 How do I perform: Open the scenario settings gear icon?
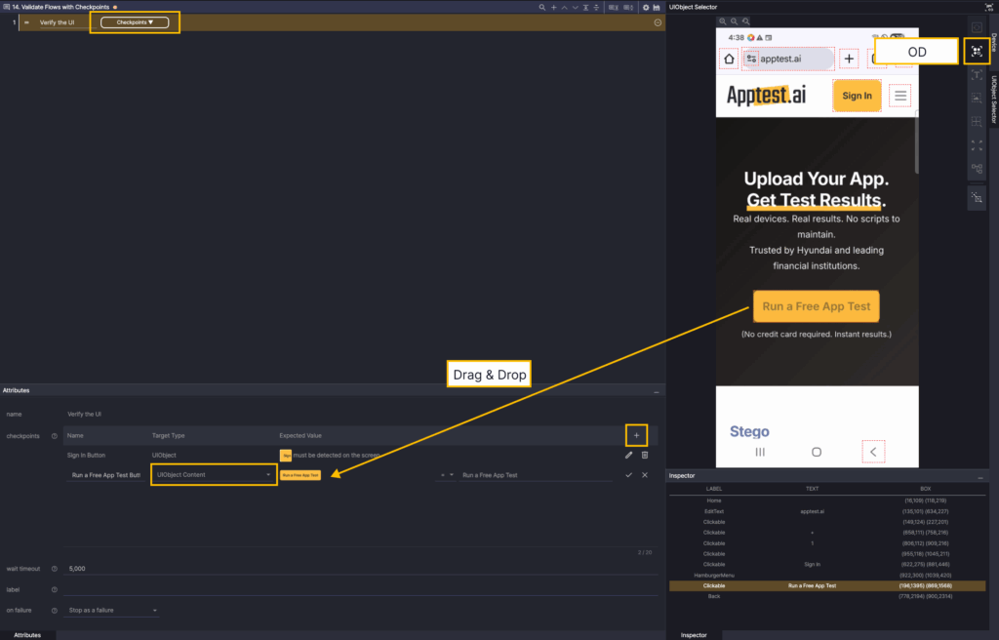tap(646, 7)
